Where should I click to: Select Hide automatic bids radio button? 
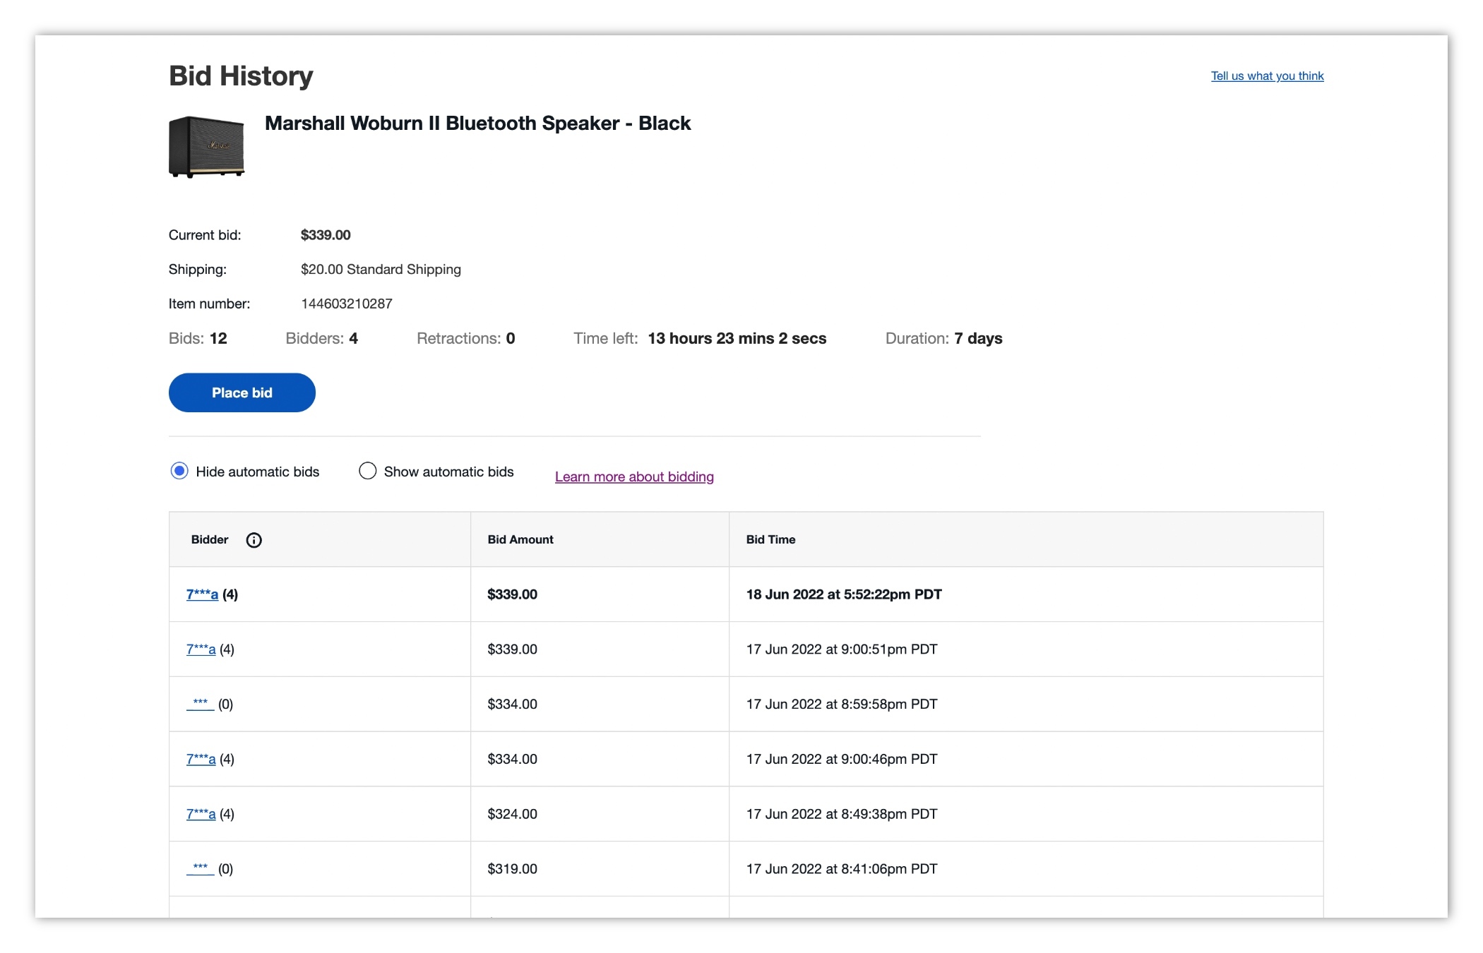(x=179, y=471)
